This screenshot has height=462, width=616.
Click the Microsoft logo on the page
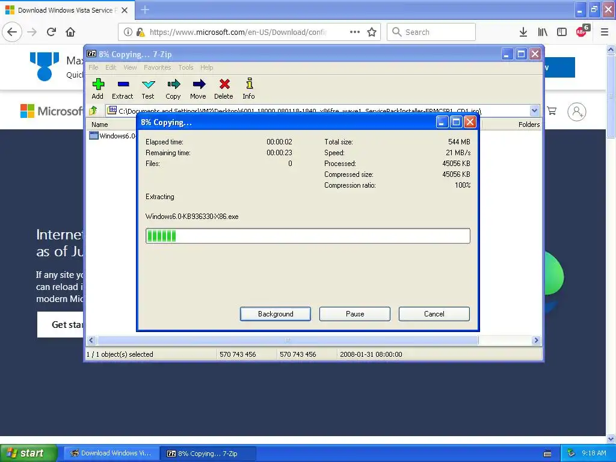pyautogui.click(x=52, y=111)
